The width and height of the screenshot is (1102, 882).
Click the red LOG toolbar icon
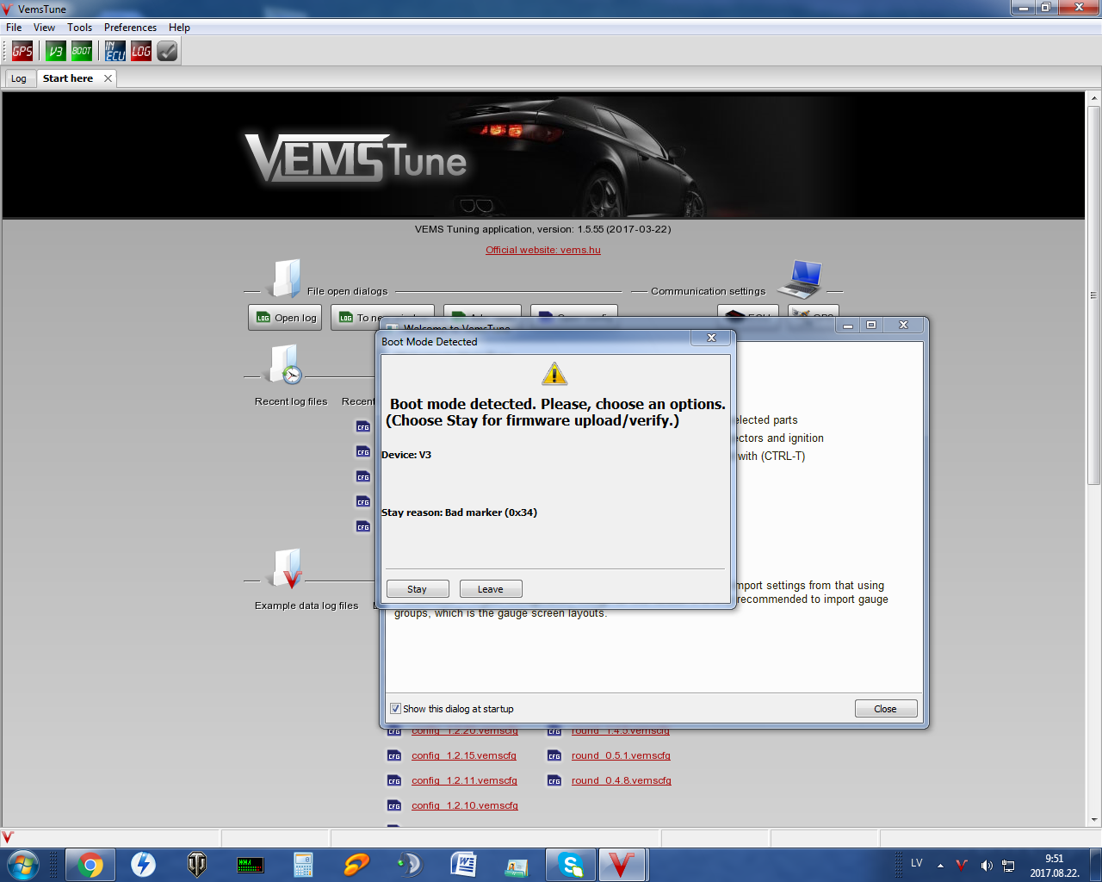point(141,51)
